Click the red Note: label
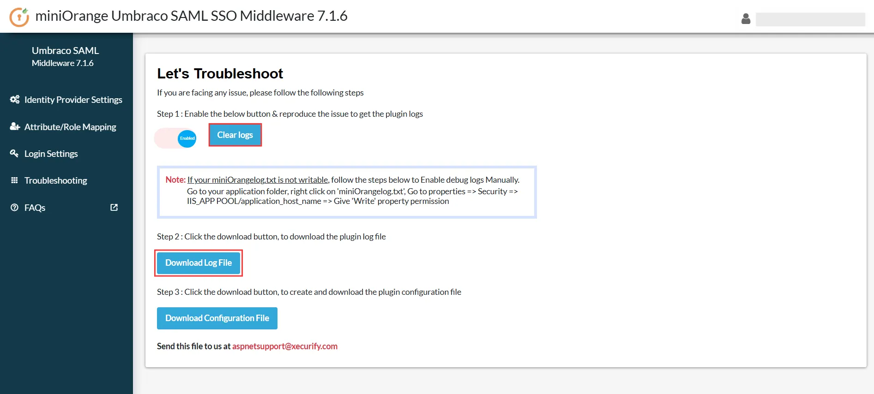 (175, 180)
